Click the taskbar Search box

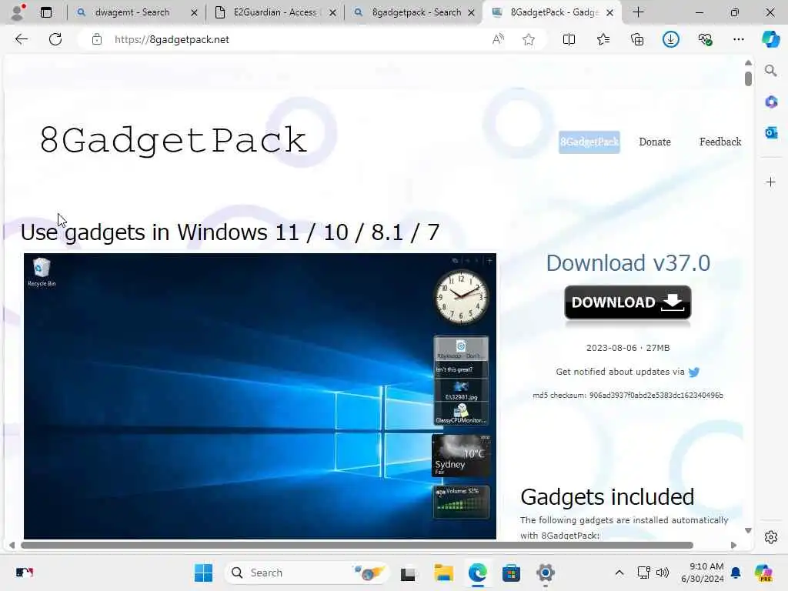pos(308,573)
